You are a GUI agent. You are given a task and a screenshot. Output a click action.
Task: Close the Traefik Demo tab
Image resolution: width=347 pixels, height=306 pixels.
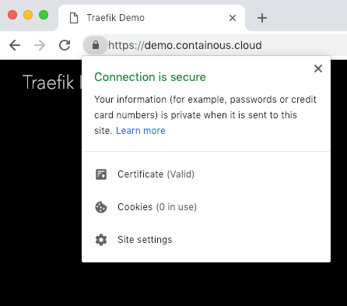coord(233,18)
